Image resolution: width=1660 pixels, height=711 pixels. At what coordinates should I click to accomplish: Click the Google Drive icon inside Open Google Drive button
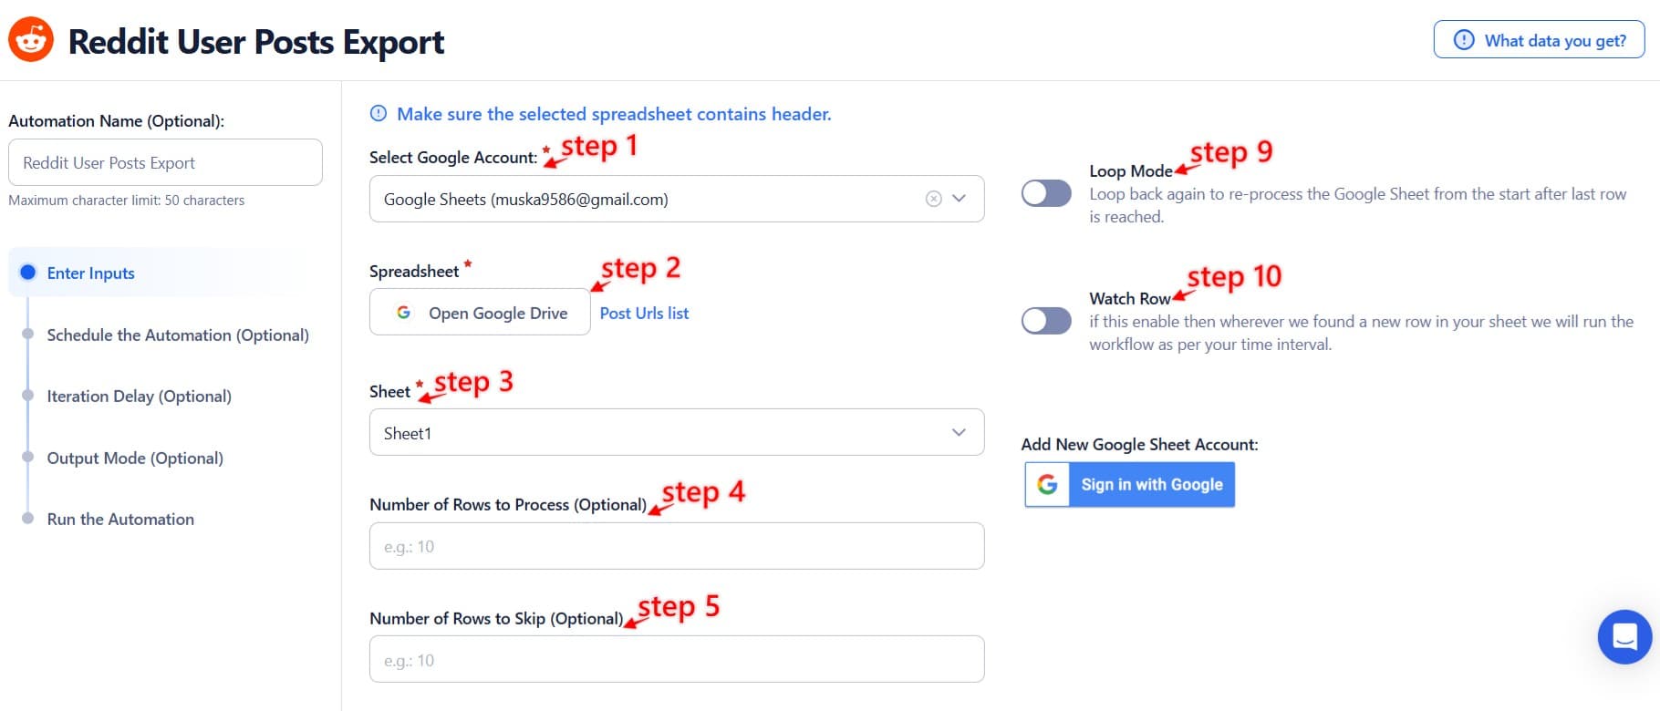404,313
